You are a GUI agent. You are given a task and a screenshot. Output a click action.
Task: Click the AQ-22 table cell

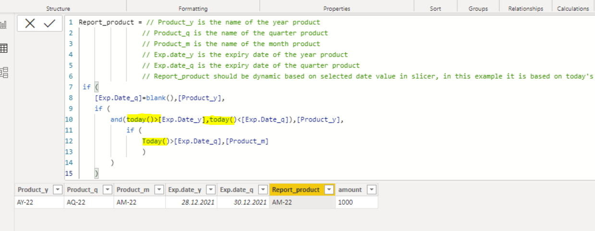[89, 202]
